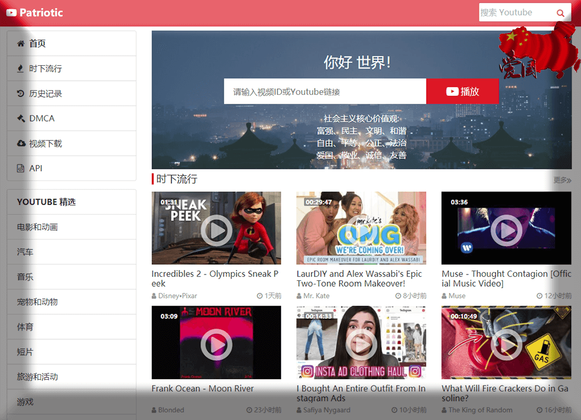Select the 电影和动画 category

(37, 227)
